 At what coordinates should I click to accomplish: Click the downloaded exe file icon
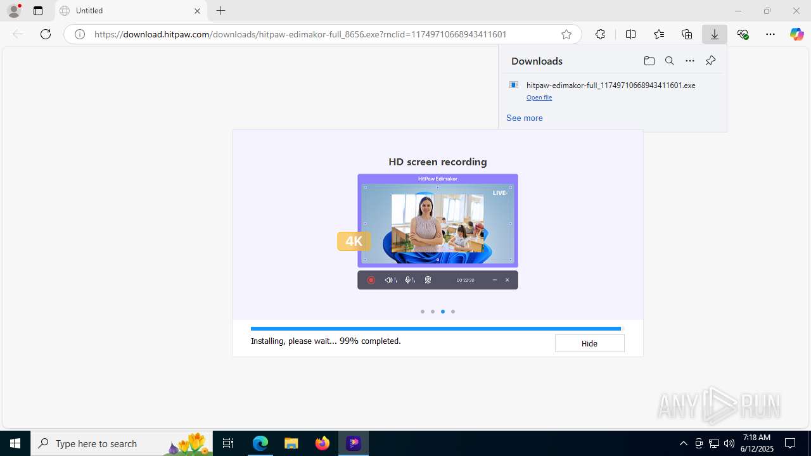tap(514, 85)
